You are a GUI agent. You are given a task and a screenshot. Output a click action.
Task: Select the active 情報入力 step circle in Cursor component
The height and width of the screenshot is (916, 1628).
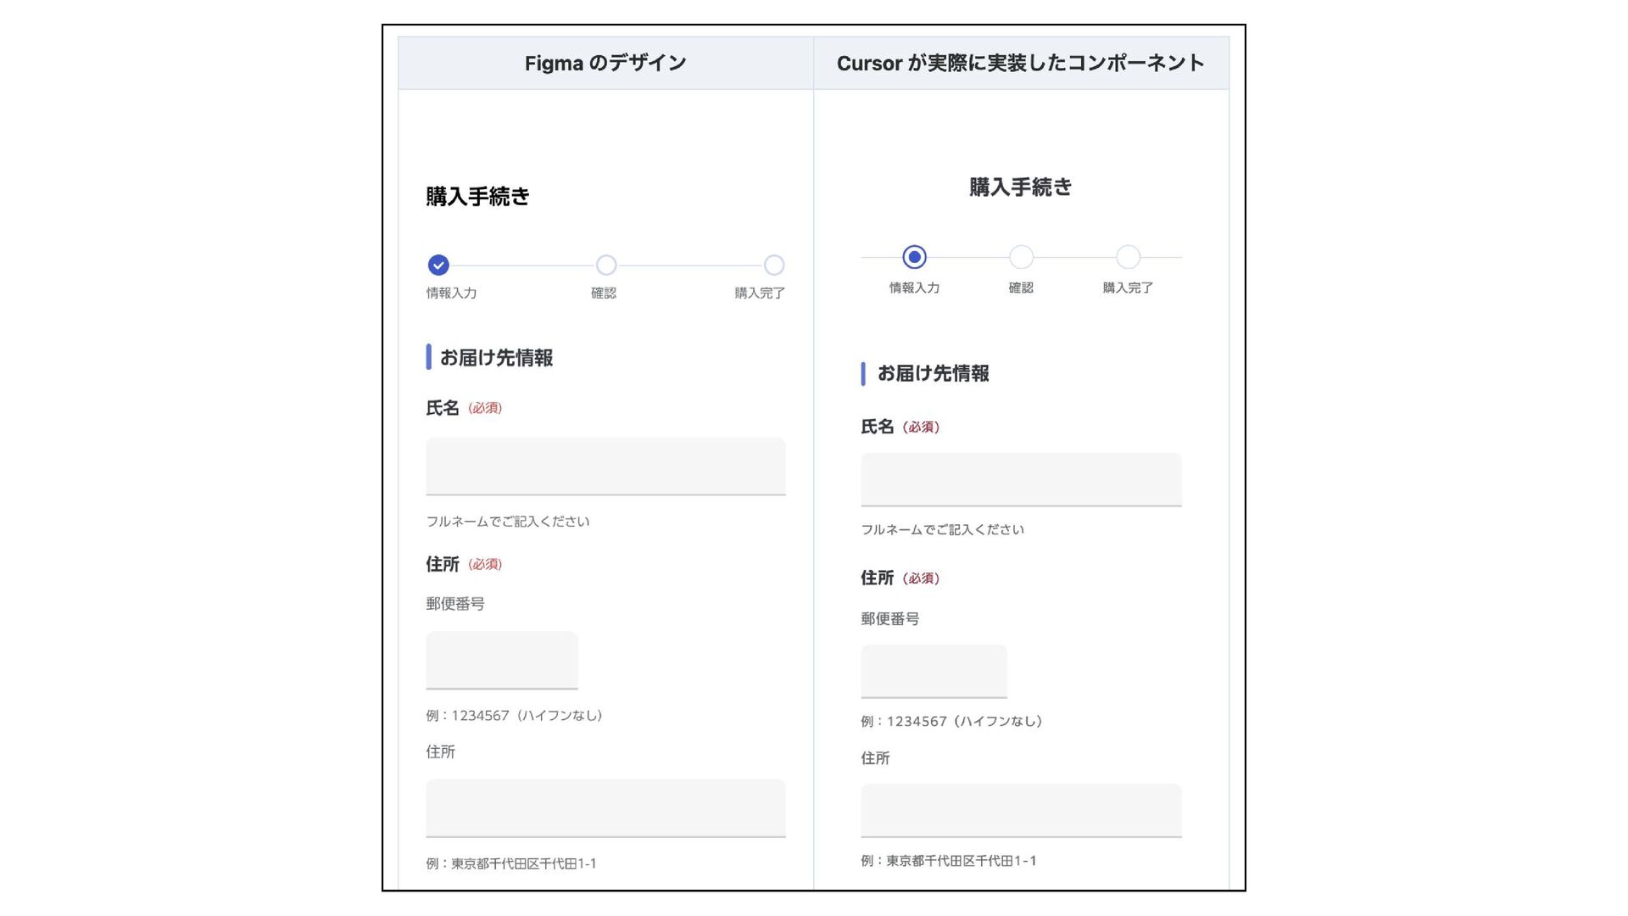(x=914, y=257)
